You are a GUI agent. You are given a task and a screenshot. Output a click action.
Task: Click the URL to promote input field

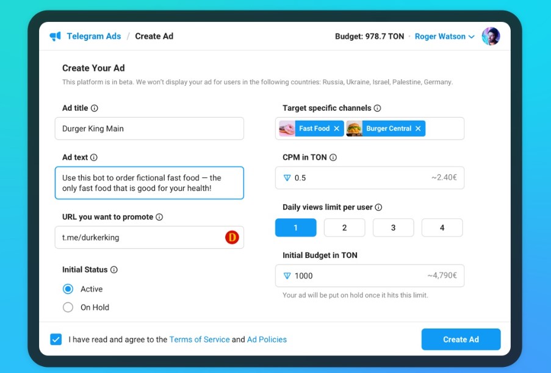point(149,237)
